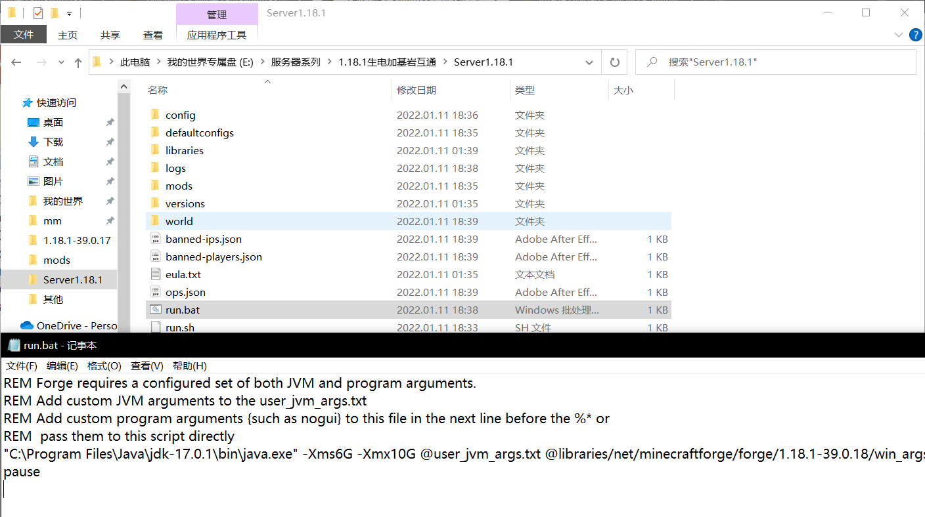Expand the chevron after 我的世界专属盘 (E:)
This screenshot has height=517, width=925.
(262, 62)
